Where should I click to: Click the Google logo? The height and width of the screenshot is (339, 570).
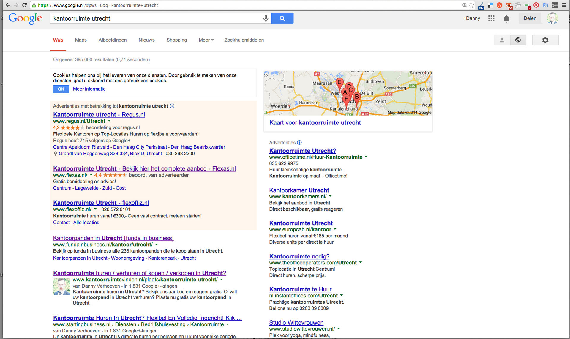click(25, 18)
